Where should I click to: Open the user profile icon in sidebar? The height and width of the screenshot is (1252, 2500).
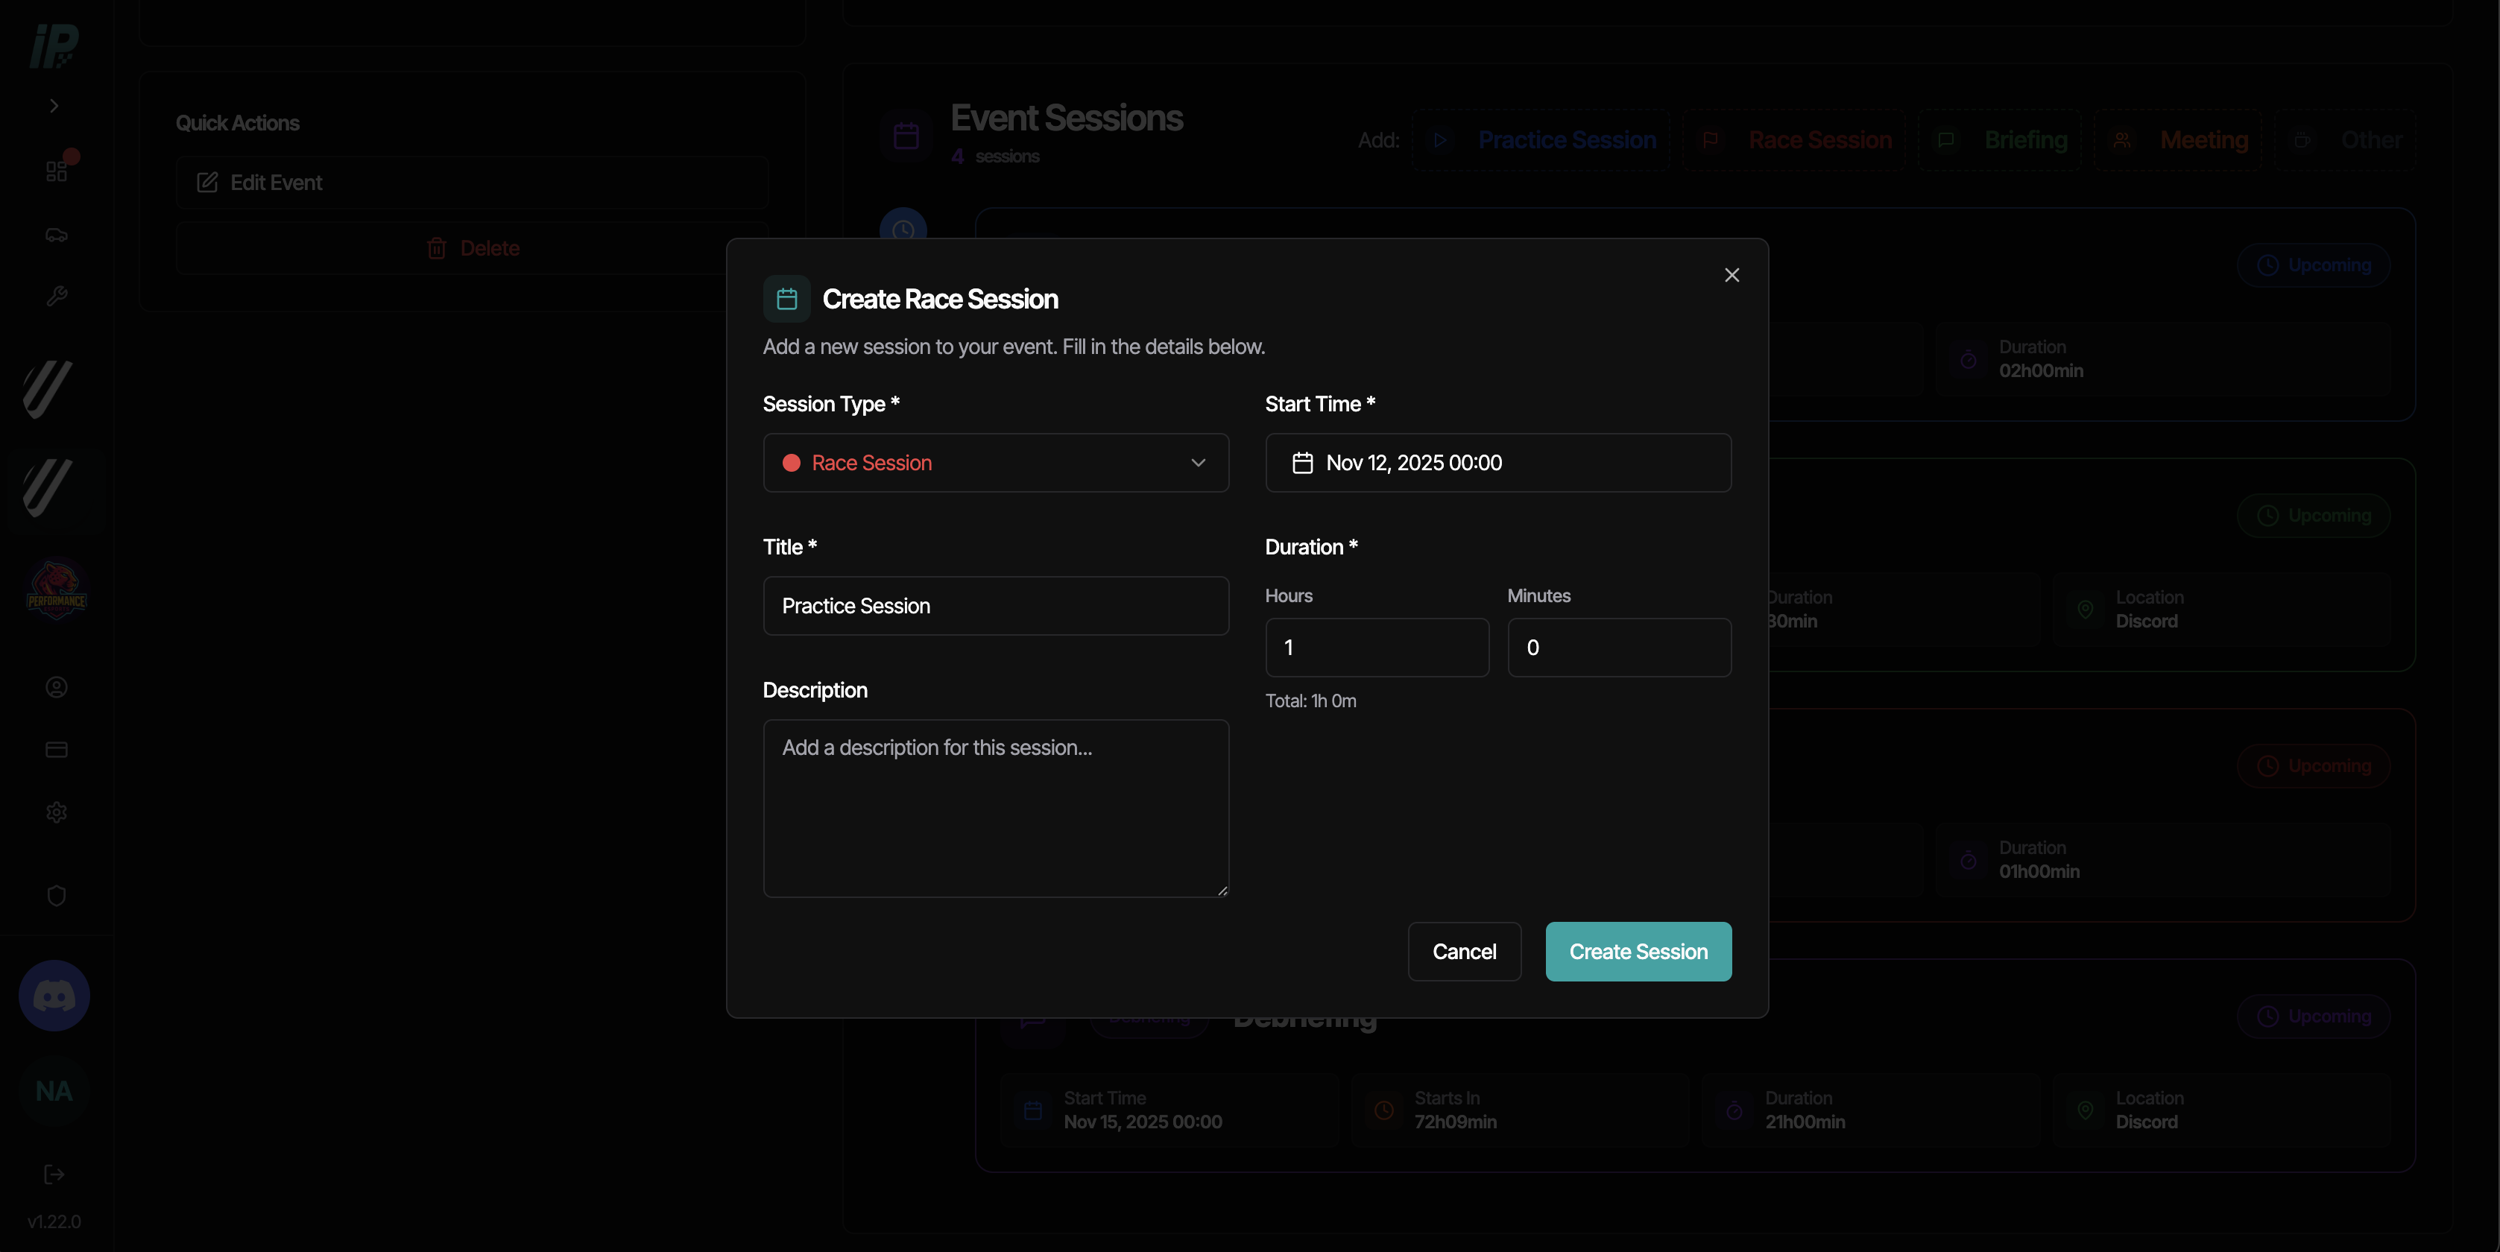[x=57, y=687]
